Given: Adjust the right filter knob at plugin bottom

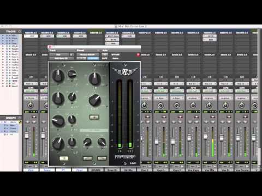Looking at the screenshot, I should (x=102, y=142).
